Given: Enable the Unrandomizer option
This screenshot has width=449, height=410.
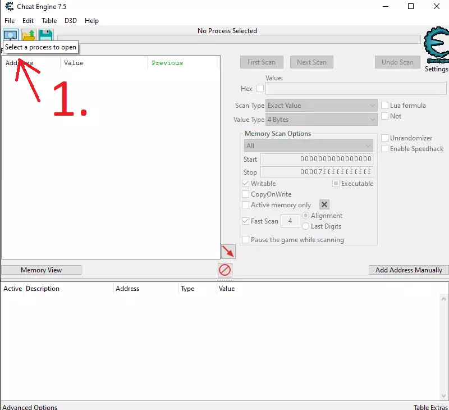Looking at the screenshot, I should click(x=385, y=138).
